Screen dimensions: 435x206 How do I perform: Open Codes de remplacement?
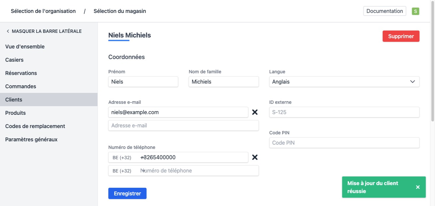[35, 126]
